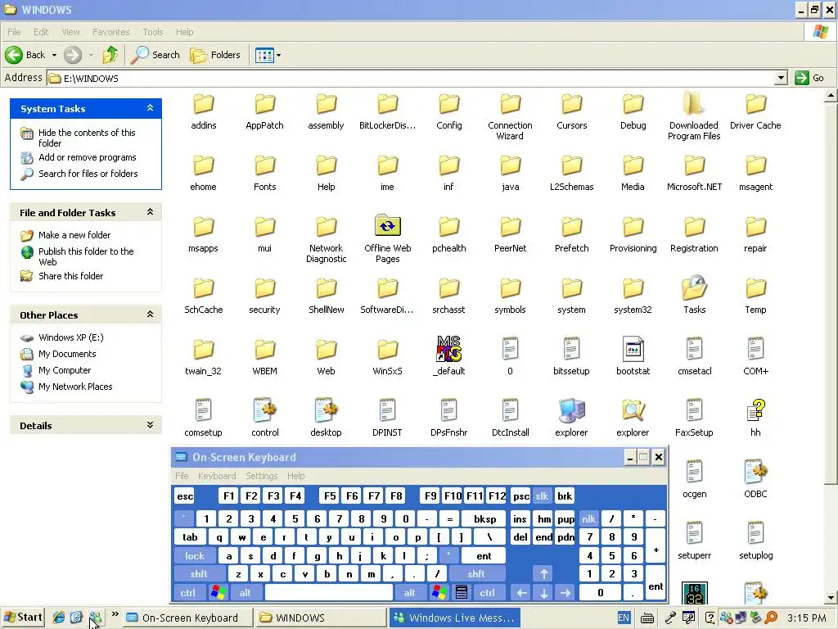
Task: Toggle the left shft key
Action: tap(199, 574)
